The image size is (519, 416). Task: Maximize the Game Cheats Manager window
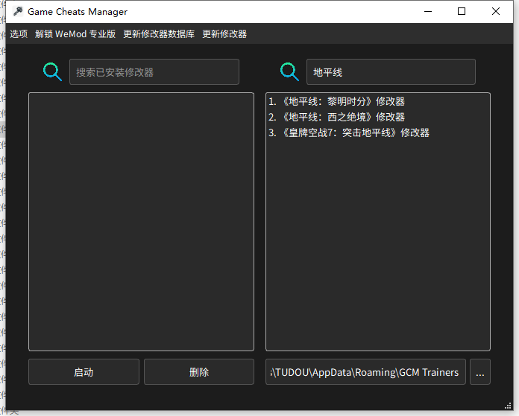coord(462,12)
